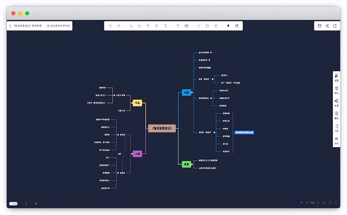This screenshot has height=215, width=347.
Task: Collapse the yellow 作品 node using its dot
Action: pyautogui.click(x=132, y=103)
